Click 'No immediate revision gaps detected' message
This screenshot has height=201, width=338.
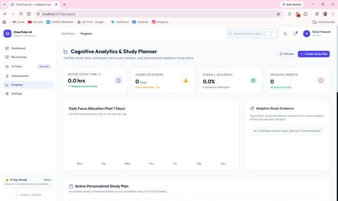287,131
